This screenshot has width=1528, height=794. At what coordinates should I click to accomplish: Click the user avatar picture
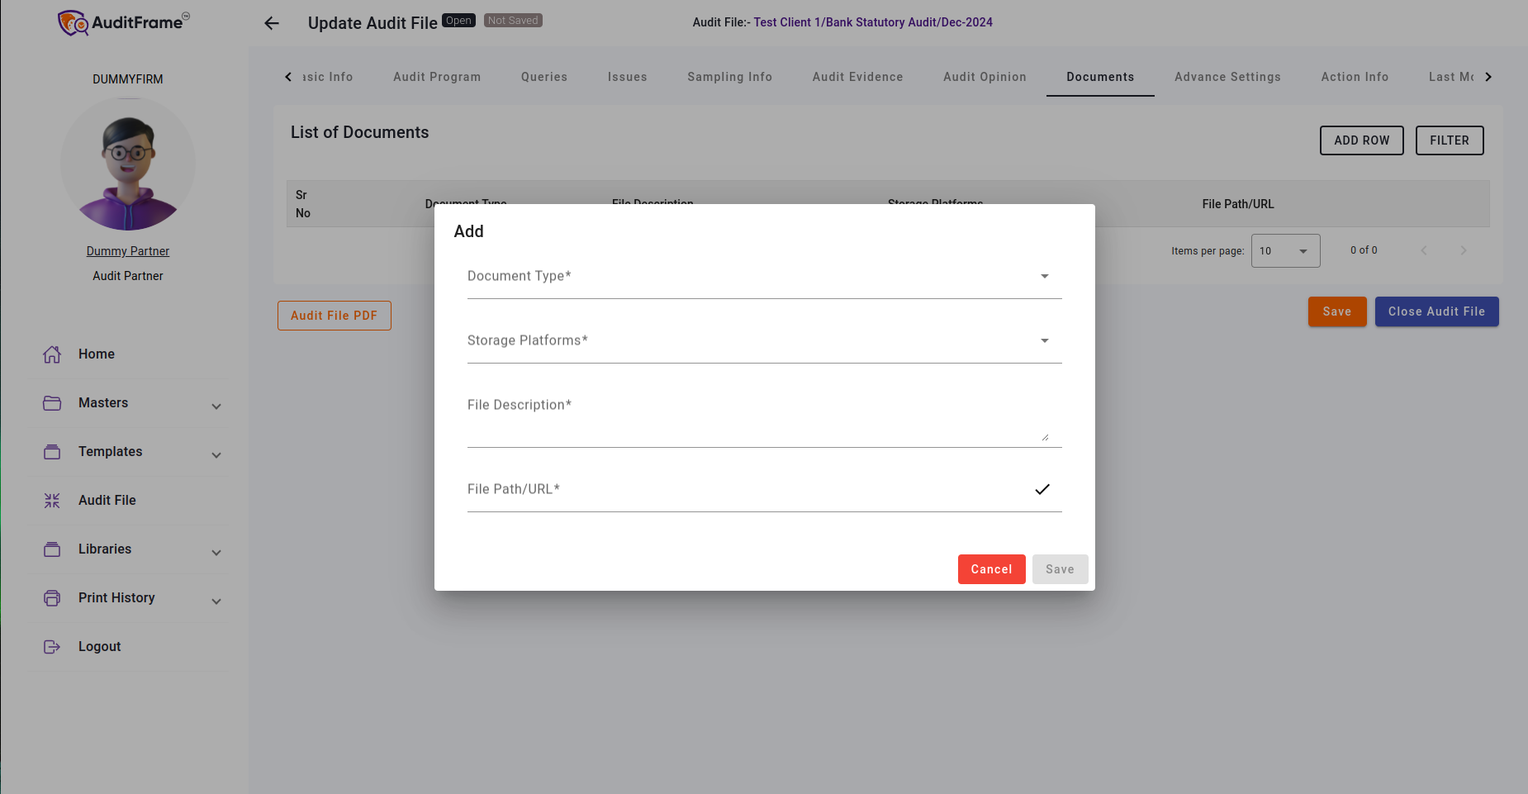tap(128, 164)
